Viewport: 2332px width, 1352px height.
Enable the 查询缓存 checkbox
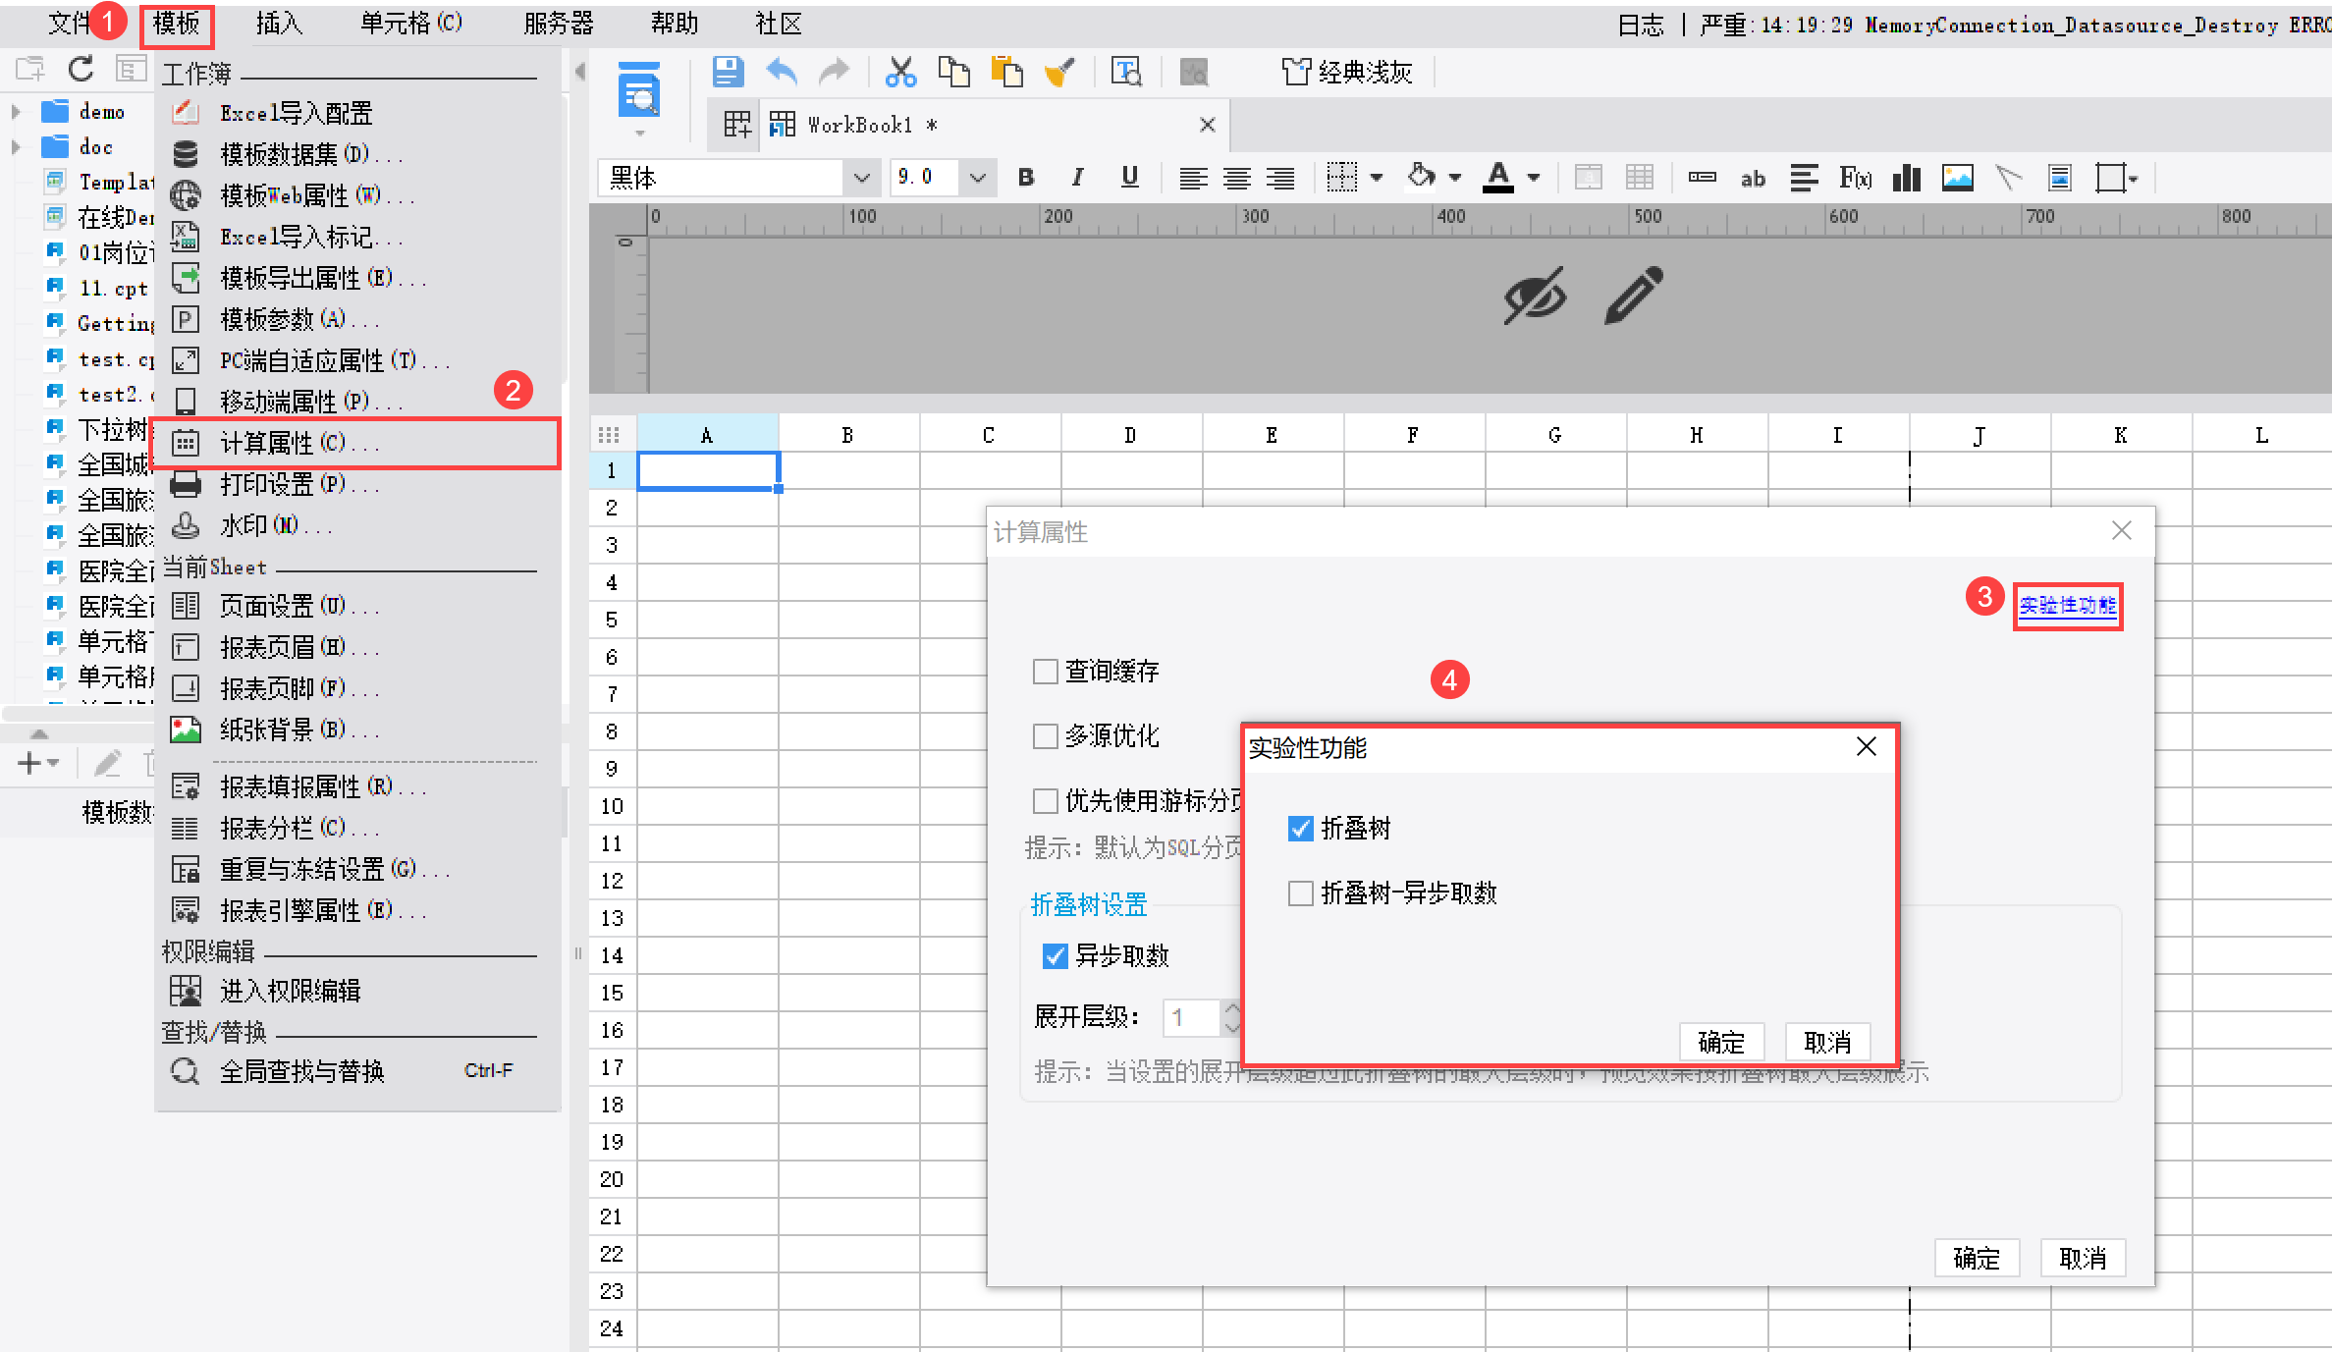pos(1046,672)
